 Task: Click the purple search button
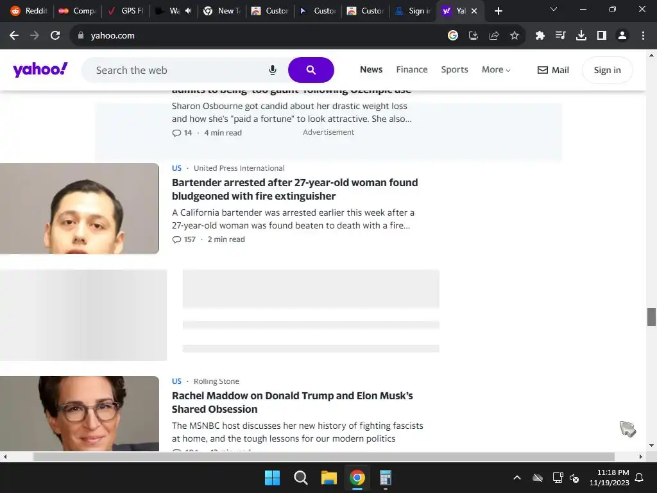(311, 70)
